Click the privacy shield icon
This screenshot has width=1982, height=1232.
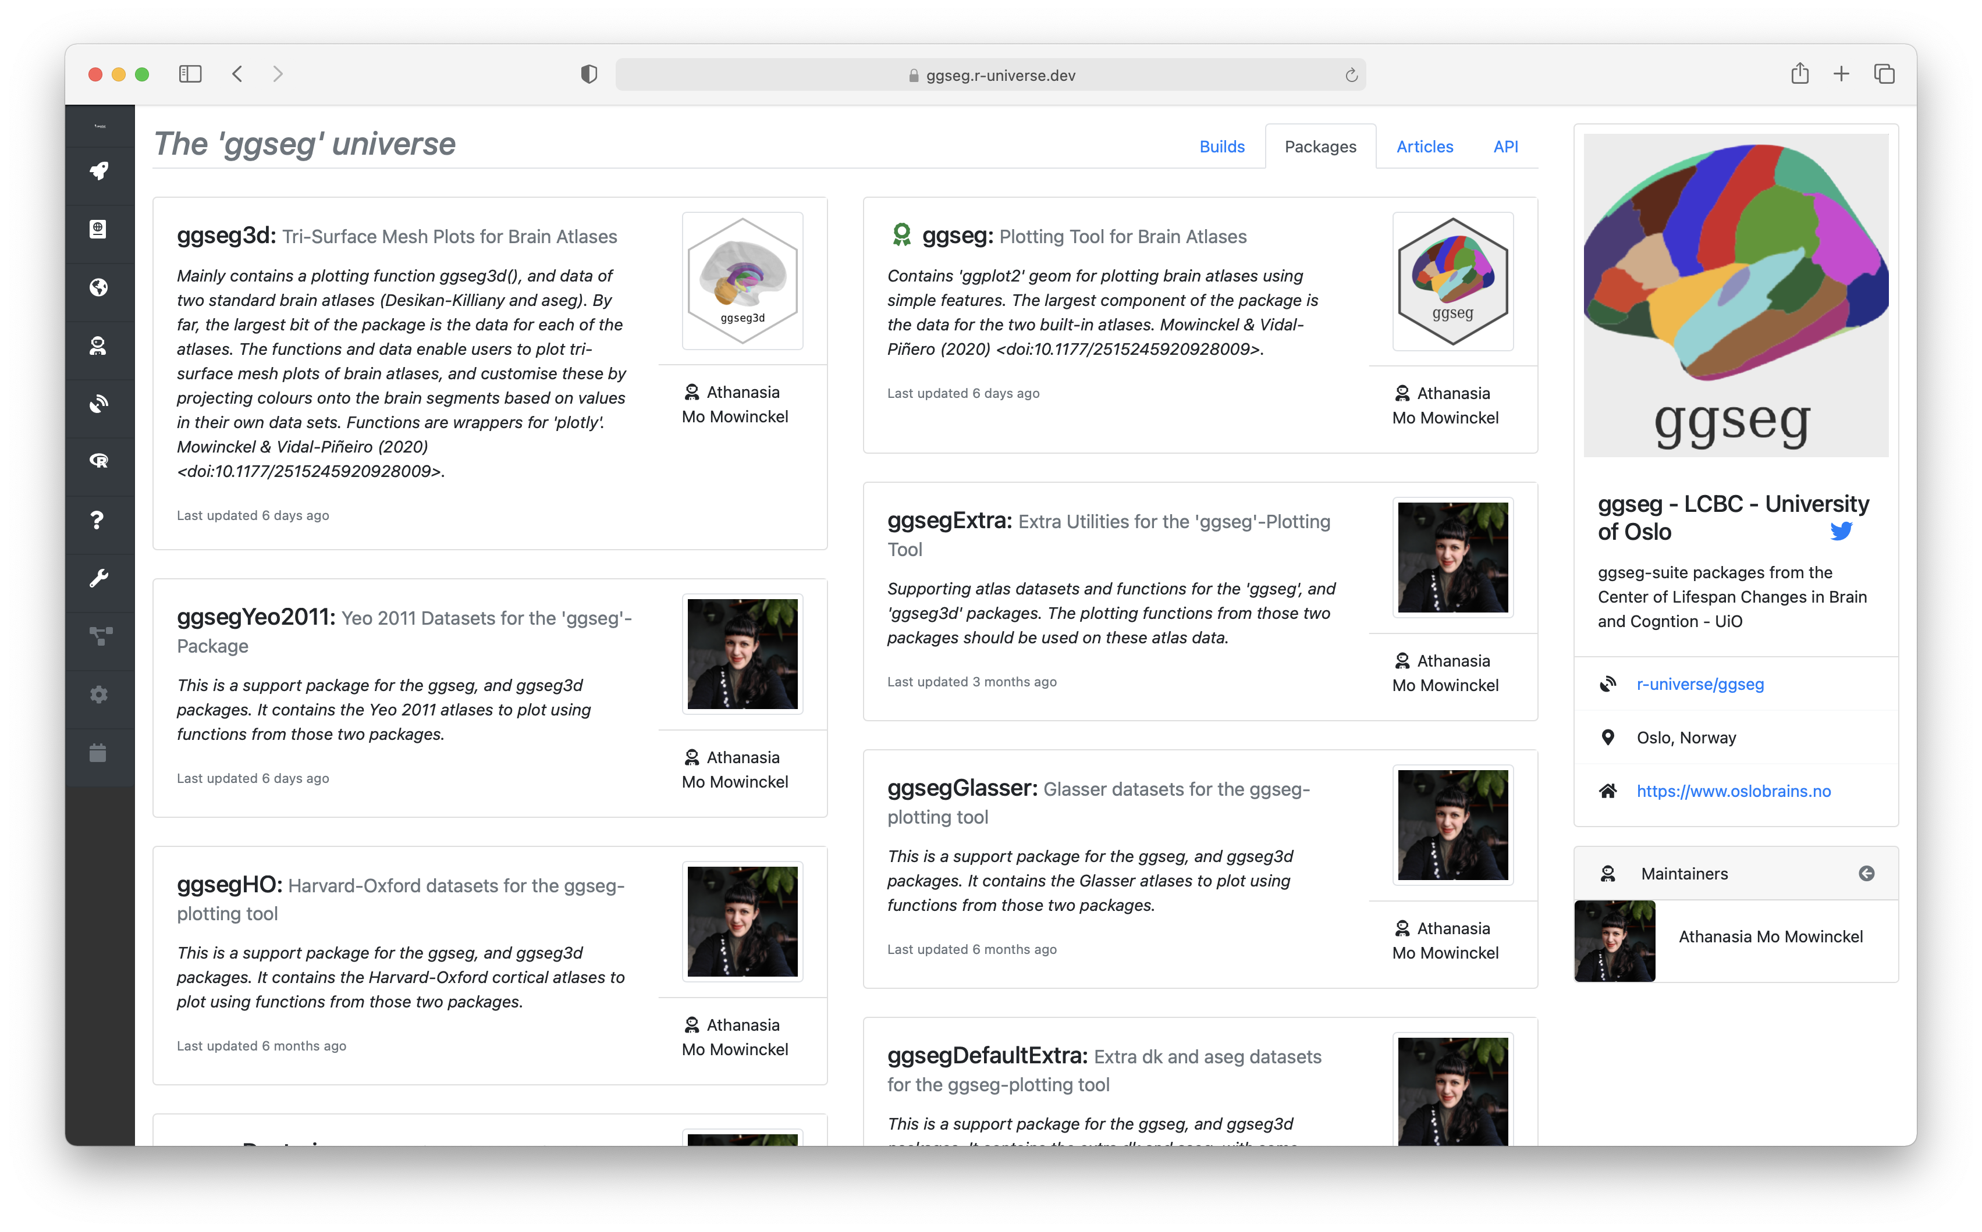pos(588,74)
